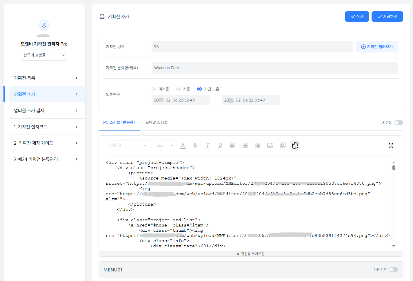Click the 기획전 불러오기 button
This screenshot has width=413, height=281.
pos(376,47)
